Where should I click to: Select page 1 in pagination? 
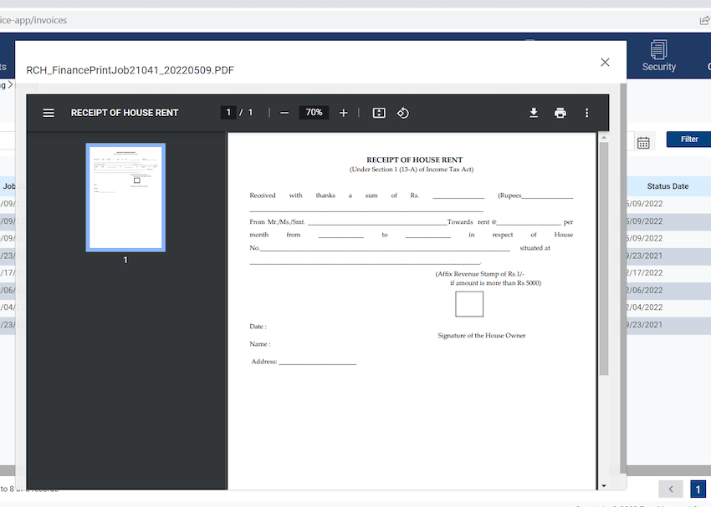click(698, 489)
